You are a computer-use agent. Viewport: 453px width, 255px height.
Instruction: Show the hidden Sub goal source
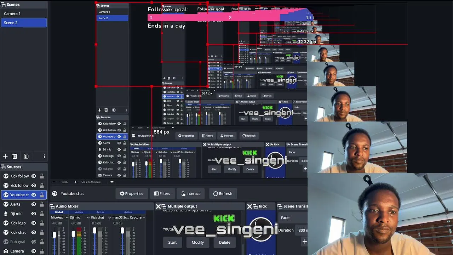coord(34,242)
